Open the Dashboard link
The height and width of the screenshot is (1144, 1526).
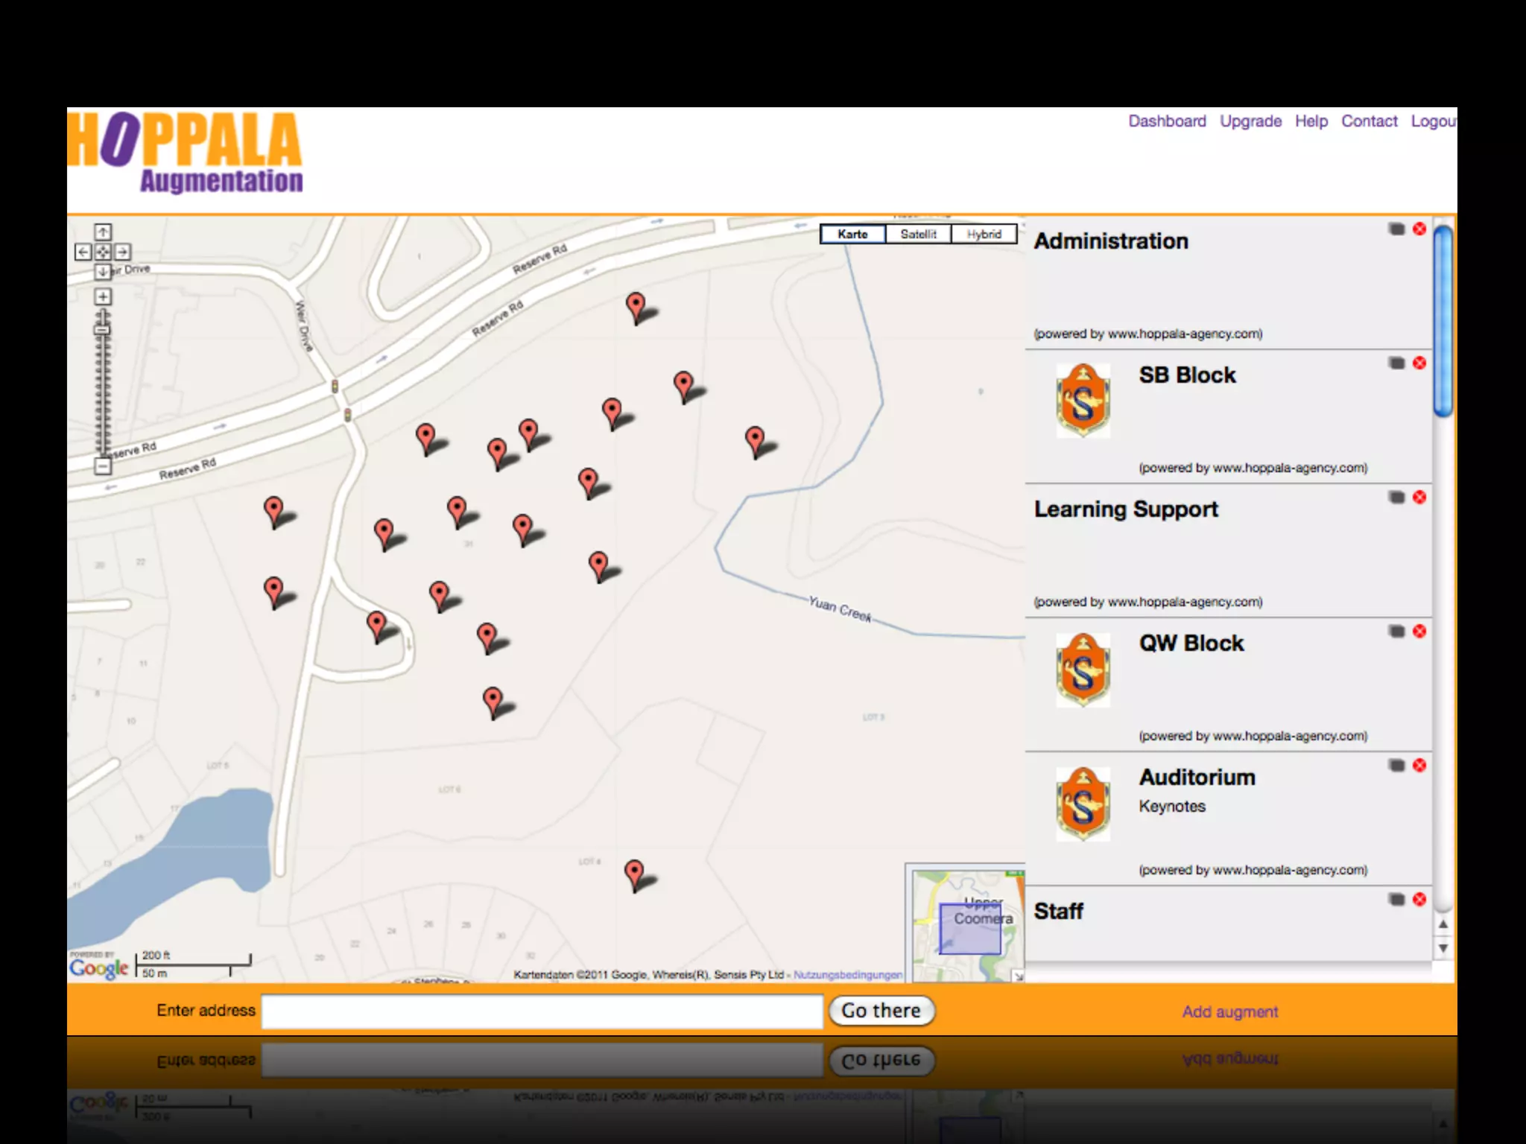tap(1166, 121)
